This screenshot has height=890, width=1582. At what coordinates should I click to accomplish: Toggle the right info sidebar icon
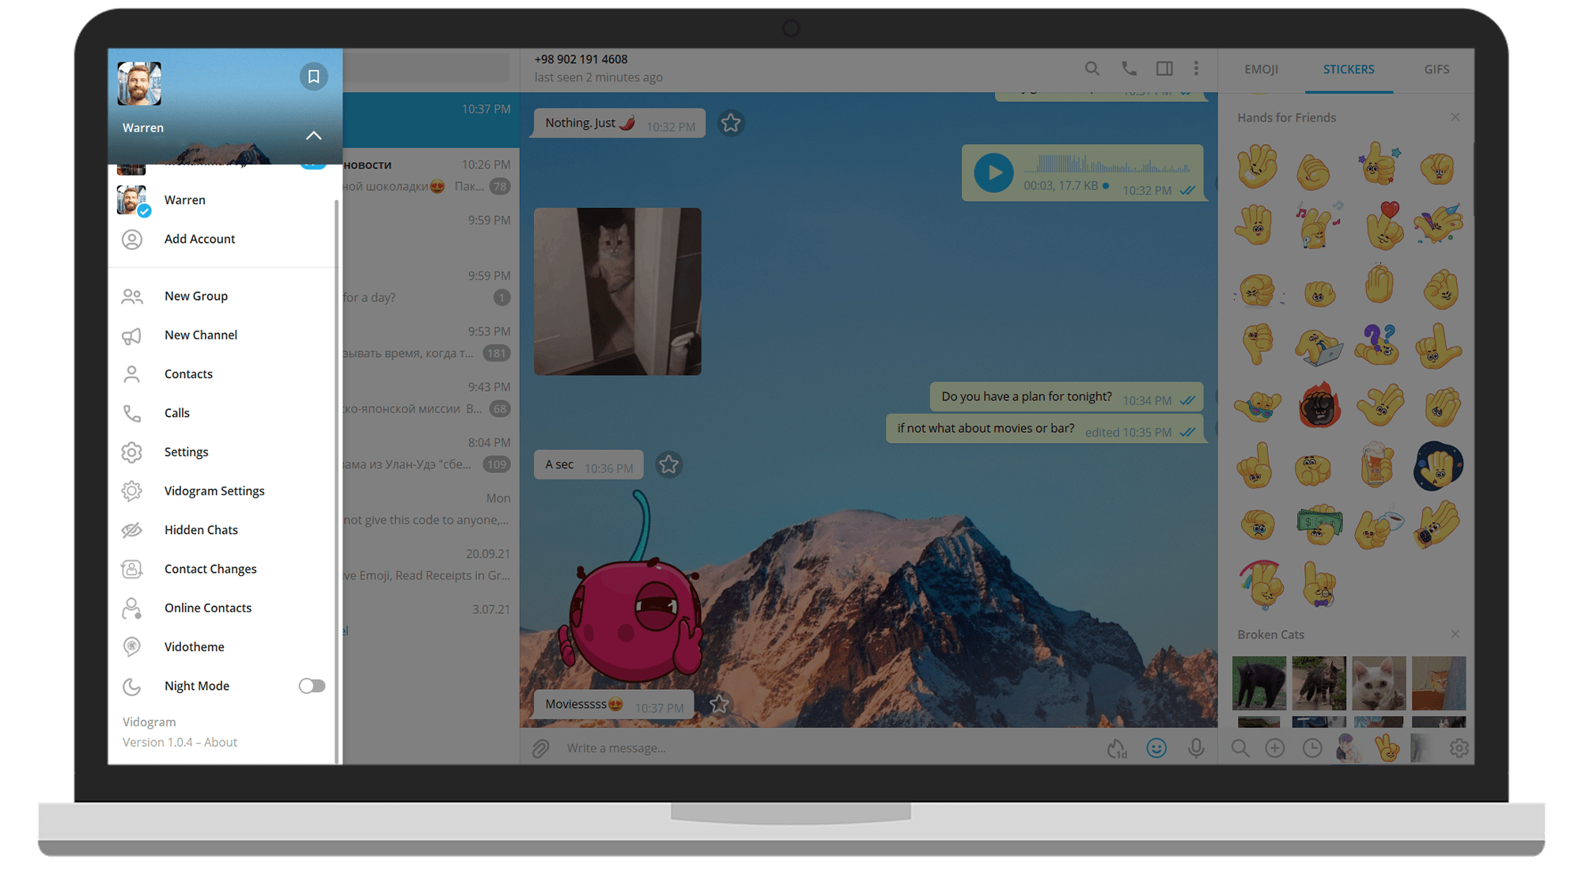coord(1164,69)
